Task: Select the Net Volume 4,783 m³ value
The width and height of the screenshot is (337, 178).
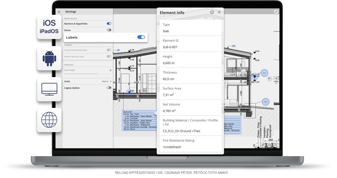Action: [169, 111]
